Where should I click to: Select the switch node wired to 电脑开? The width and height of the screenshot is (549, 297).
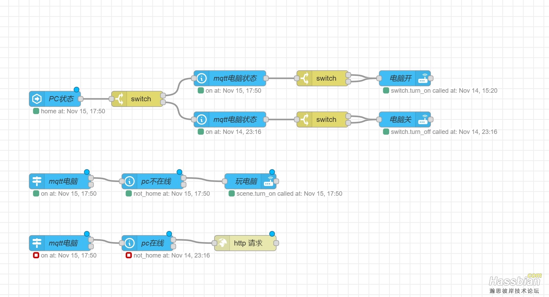coord(323,78)
